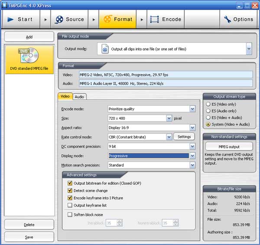Viewport: 260px width, 245px height.
Task: Uncheck Encode keyframe into I Picture
Action: tap(70, 198)
